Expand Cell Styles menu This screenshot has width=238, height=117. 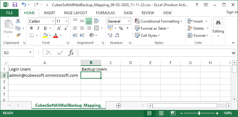click(147, 36)
